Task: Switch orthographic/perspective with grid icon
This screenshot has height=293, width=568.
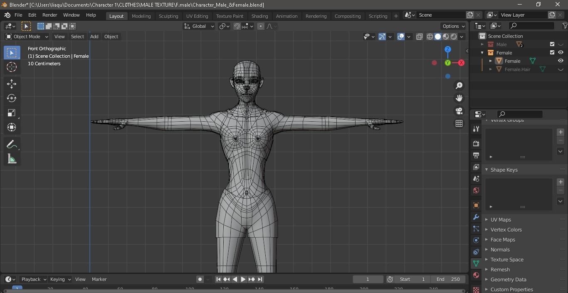Action: pos(459,123)
